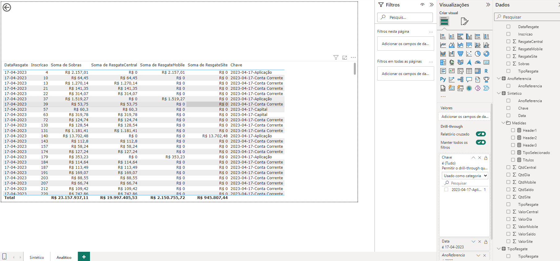Choose the Decomposition tree visual
560x261 pixels.
coord(460,80)
